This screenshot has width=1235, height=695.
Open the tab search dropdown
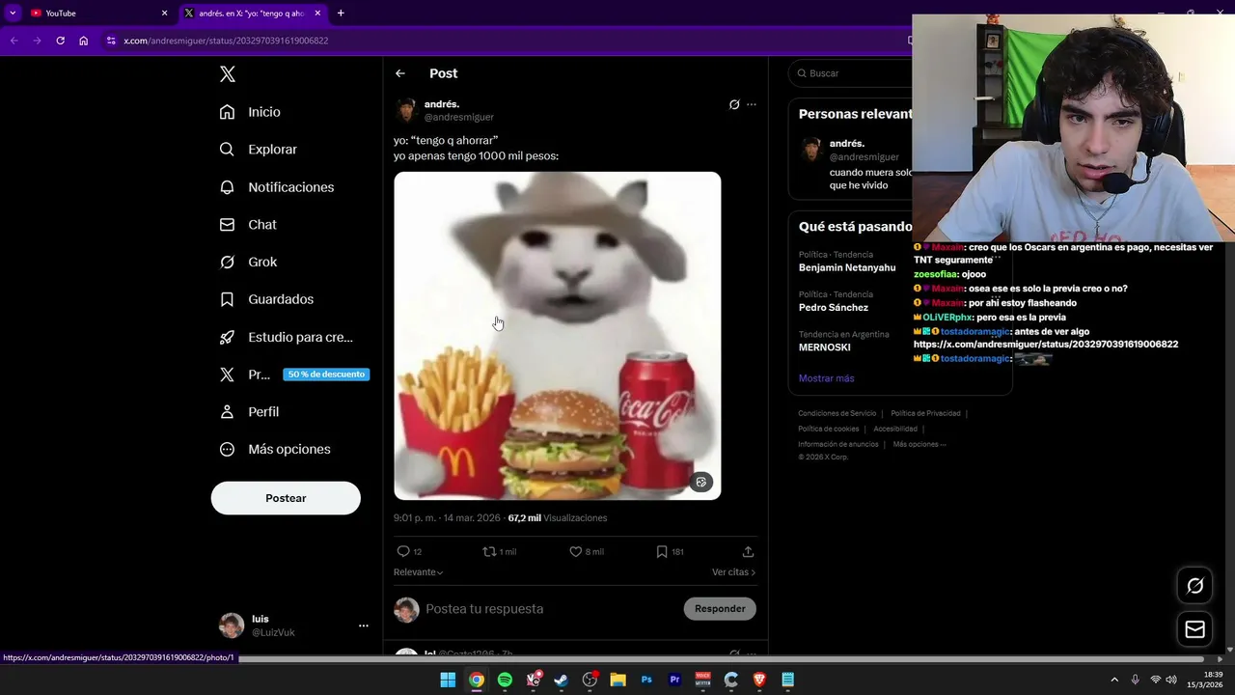(13, 14)
